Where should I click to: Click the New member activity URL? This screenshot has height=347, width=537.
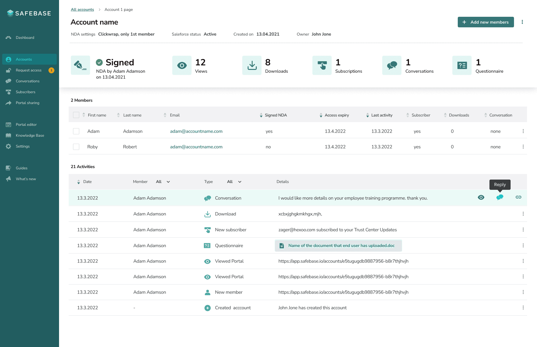click(x=343, y=292)
